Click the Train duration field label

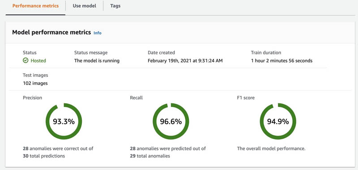[266, 52]
